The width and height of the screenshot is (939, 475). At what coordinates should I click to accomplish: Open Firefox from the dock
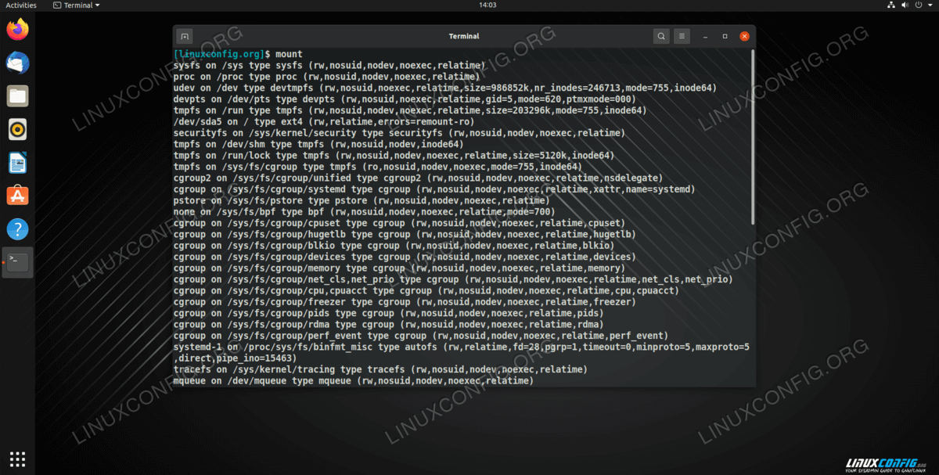coord(17,30)
